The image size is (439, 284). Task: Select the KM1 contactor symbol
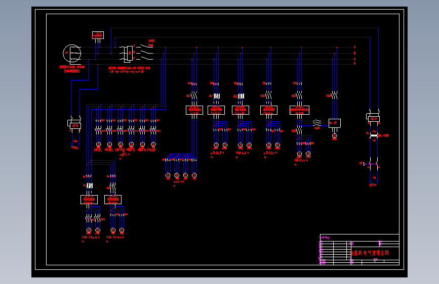tap(194, 96)
